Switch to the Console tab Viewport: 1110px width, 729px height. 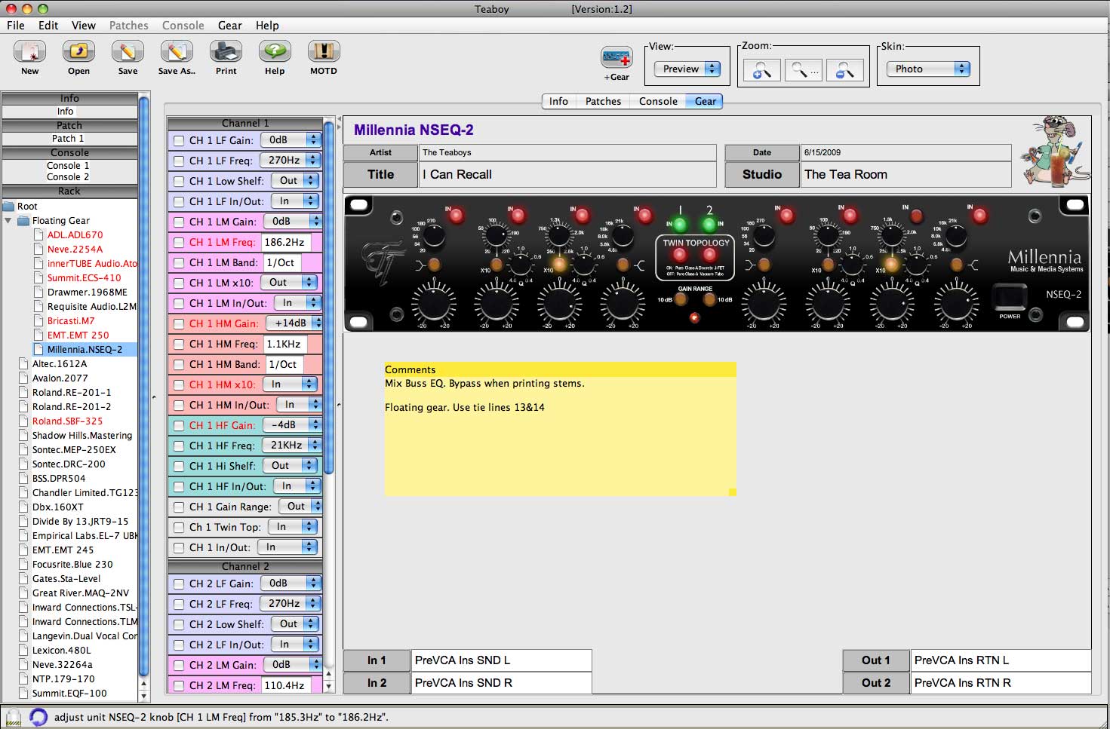(x=658, y=101)
